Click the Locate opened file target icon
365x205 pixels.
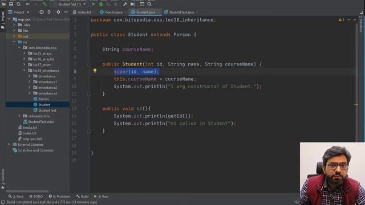pos(42,12)
